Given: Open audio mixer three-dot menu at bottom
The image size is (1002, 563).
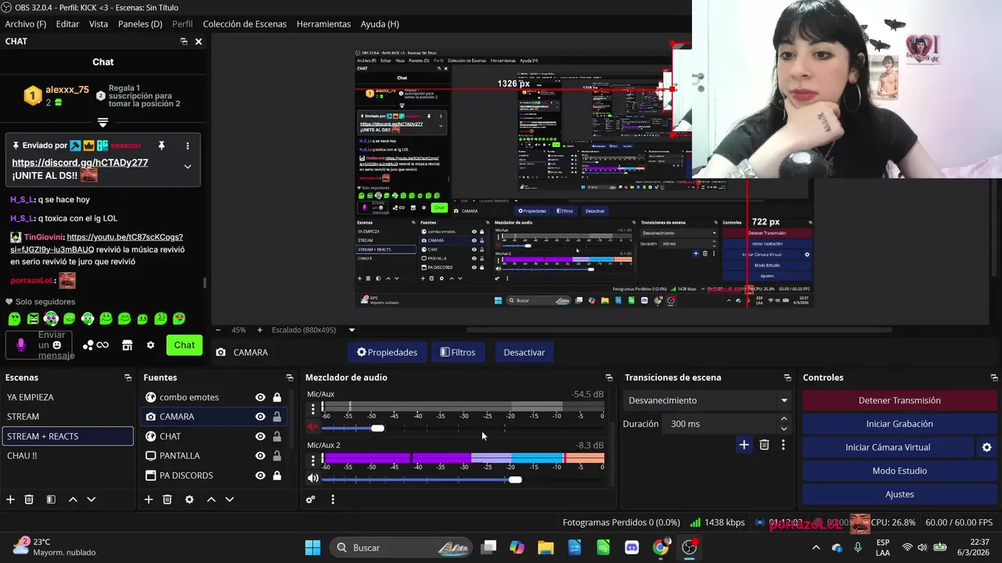Looking at the screenshot, I should 333,499.
